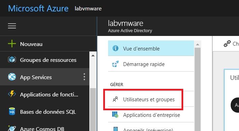
Task: Click the labvmware breadcrumb in top bar
Action: [88, 9]
